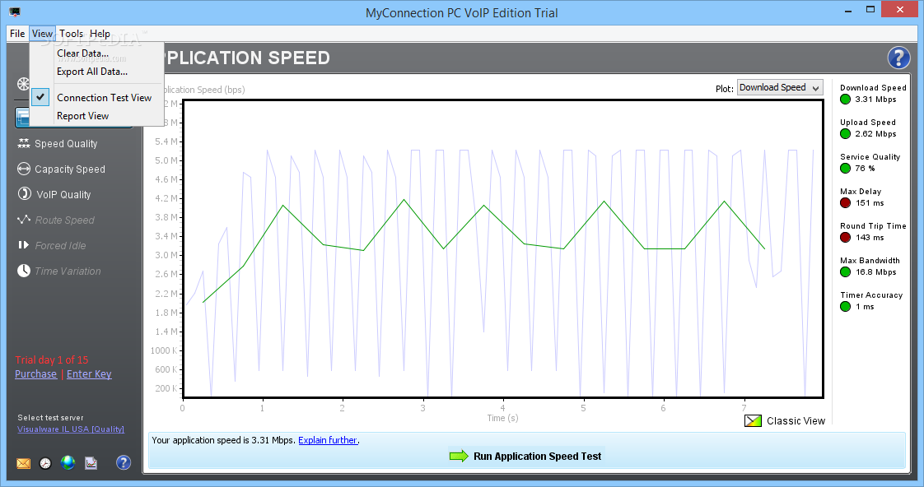Choose Export All Data menu entry
Screen dimensions: 924x487
(x=92, y=72)
